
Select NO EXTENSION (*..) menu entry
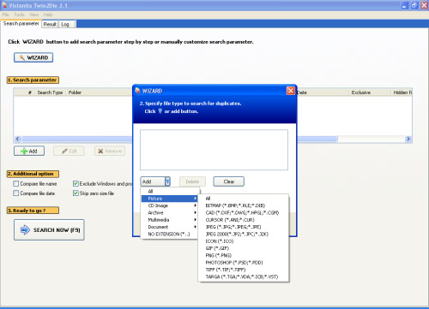[x=170, y=234]
